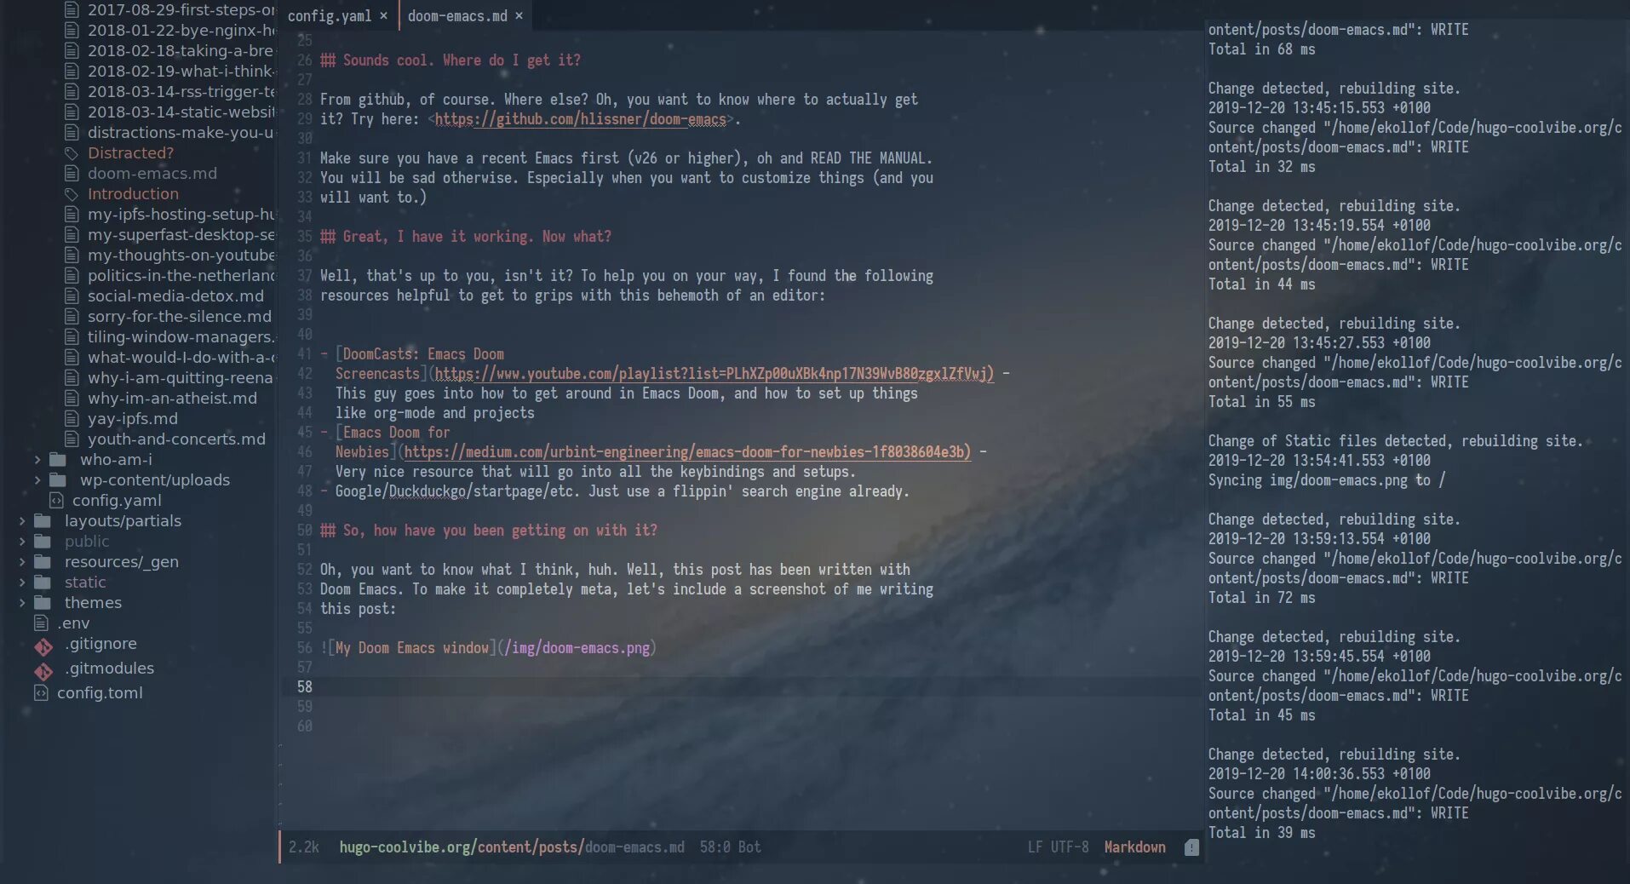Screen dimensions: 1630x884
Task: Close the config.yaml tab
Action: coord(384,16)
